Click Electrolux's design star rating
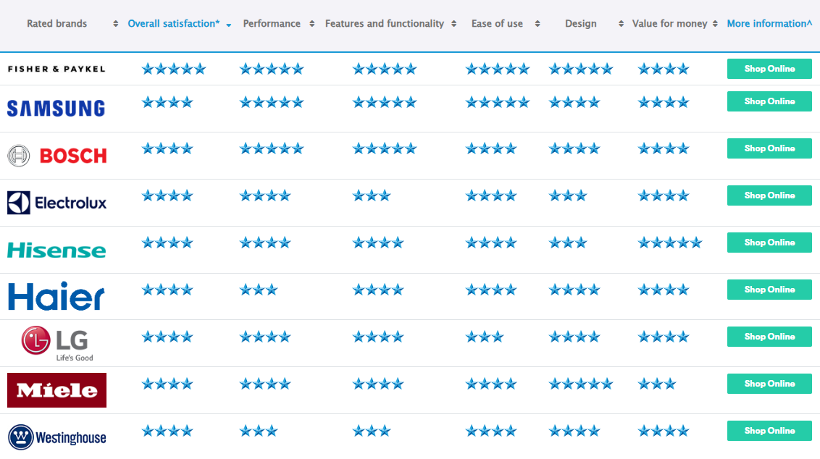This screenshot has width=820, height=459. tap(568, 196)
